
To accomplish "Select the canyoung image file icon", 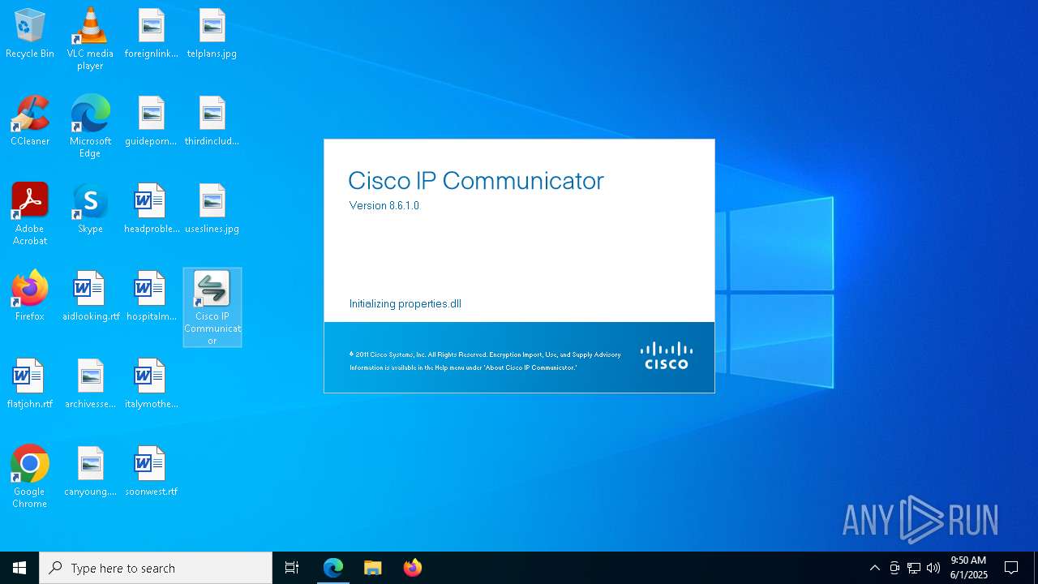I will point(90,472).
